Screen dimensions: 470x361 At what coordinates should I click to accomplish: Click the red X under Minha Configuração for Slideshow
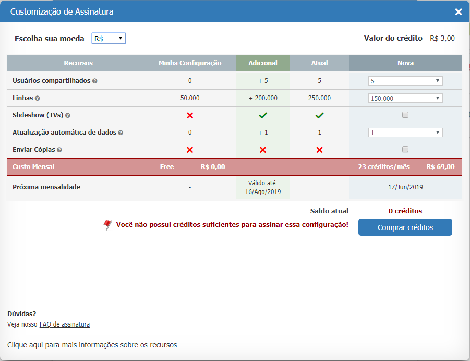click(190, 115)
